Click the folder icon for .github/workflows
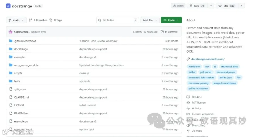The height and width of the screenshot is (137, 255). [11, 41]
